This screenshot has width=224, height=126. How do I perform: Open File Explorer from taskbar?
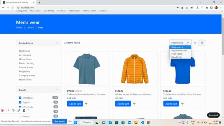(136, 122)
